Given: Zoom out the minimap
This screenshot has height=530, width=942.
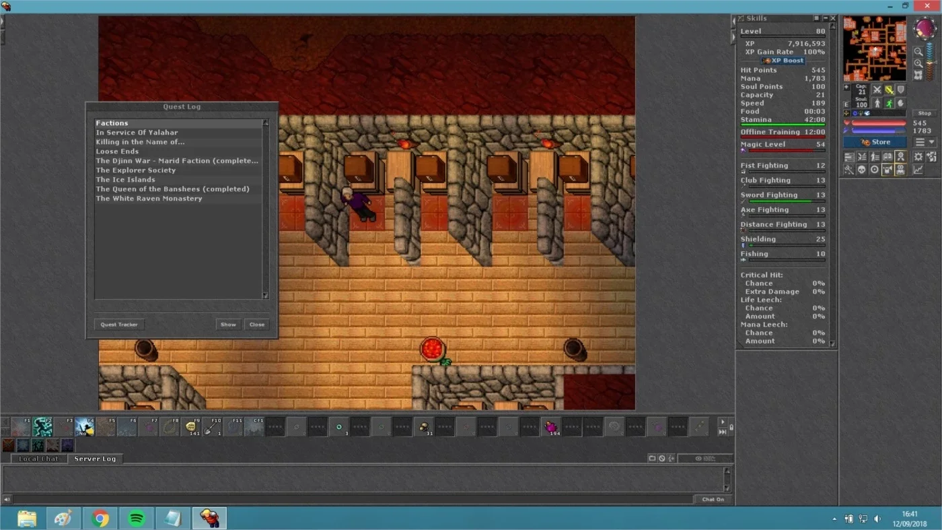Looking at the screenshot, I should (x=918, y=51).
